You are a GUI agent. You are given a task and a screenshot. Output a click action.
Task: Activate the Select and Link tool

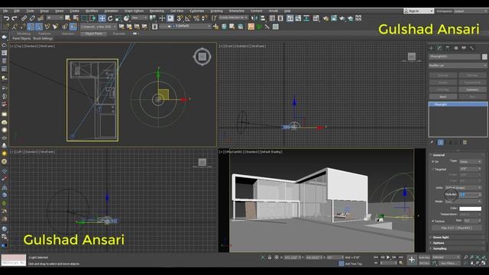(x=24, y=18)
